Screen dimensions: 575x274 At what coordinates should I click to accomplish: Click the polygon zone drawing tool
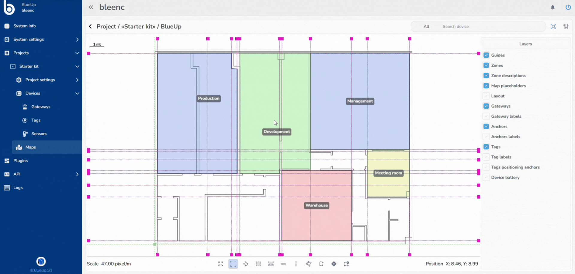pyautogui.click(x=309, y=264)
